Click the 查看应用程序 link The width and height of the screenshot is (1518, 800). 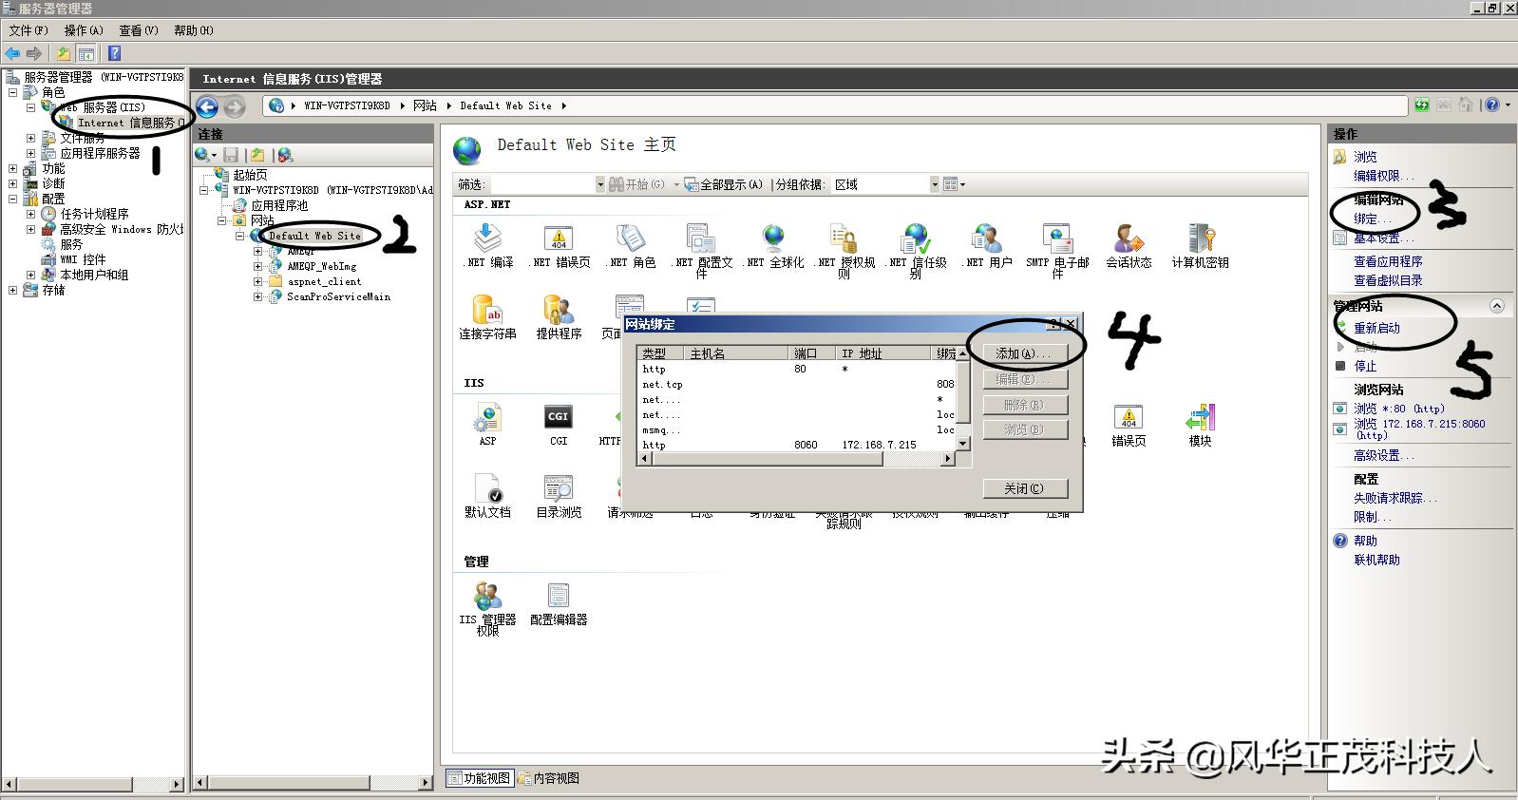click(x=1388, y=261)
